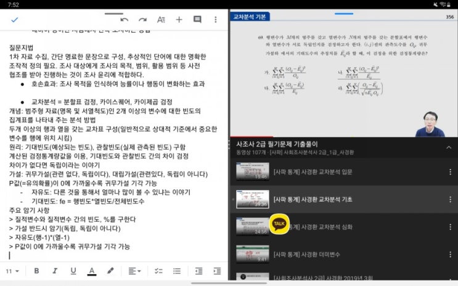Tap the bottom navigation gesture handle
The height and width of the screenshot is (286, 458).
pos(229,283)
